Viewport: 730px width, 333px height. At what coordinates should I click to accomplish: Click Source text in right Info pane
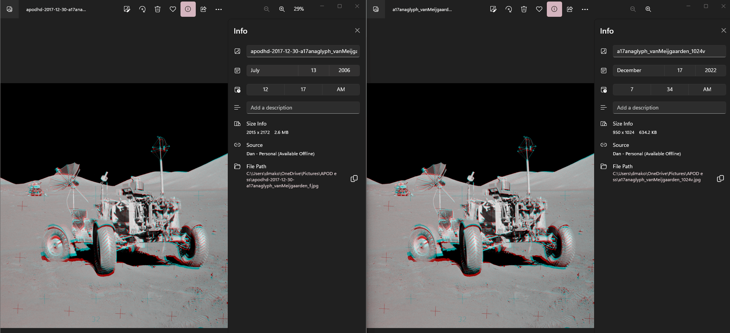tap(621, 145)
